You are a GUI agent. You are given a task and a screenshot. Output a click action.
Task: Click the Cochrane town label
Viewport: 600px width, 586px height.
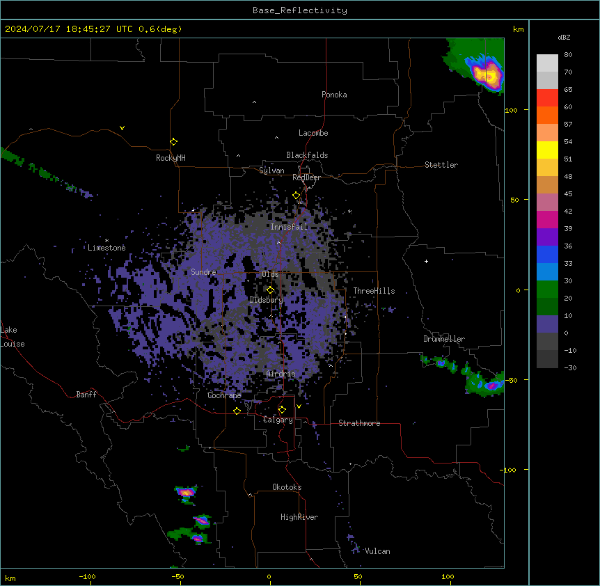point(224,395)
